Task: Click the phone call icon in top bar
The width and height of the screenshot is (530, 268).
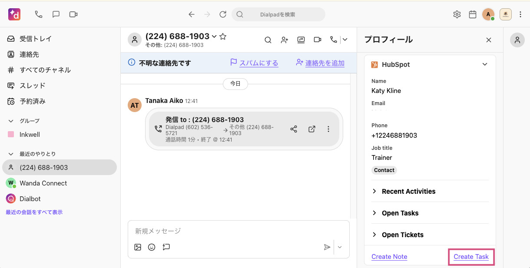Action: click(x=39, y=14)
